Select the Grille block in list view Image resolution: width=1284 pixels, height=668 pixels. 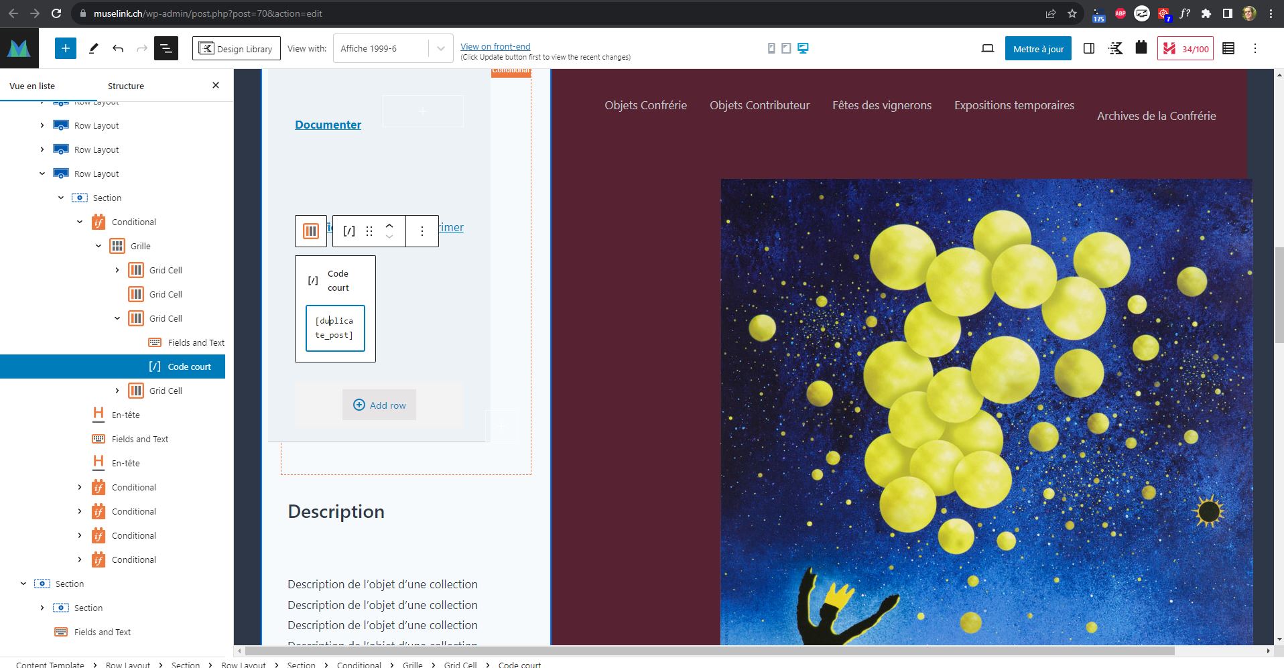tap(140, 246)
